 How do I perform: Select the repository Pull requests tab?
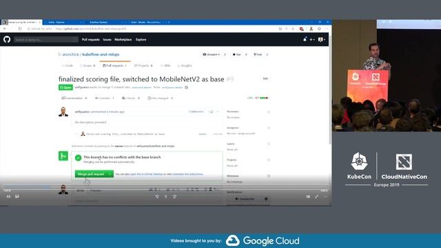coord(115,65)
